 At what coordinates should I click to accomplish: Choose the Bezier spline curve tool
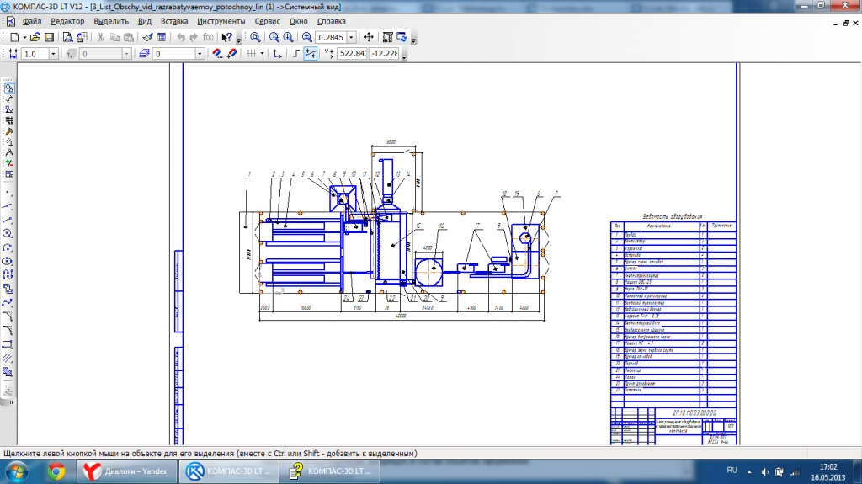(x=8, y=303)
